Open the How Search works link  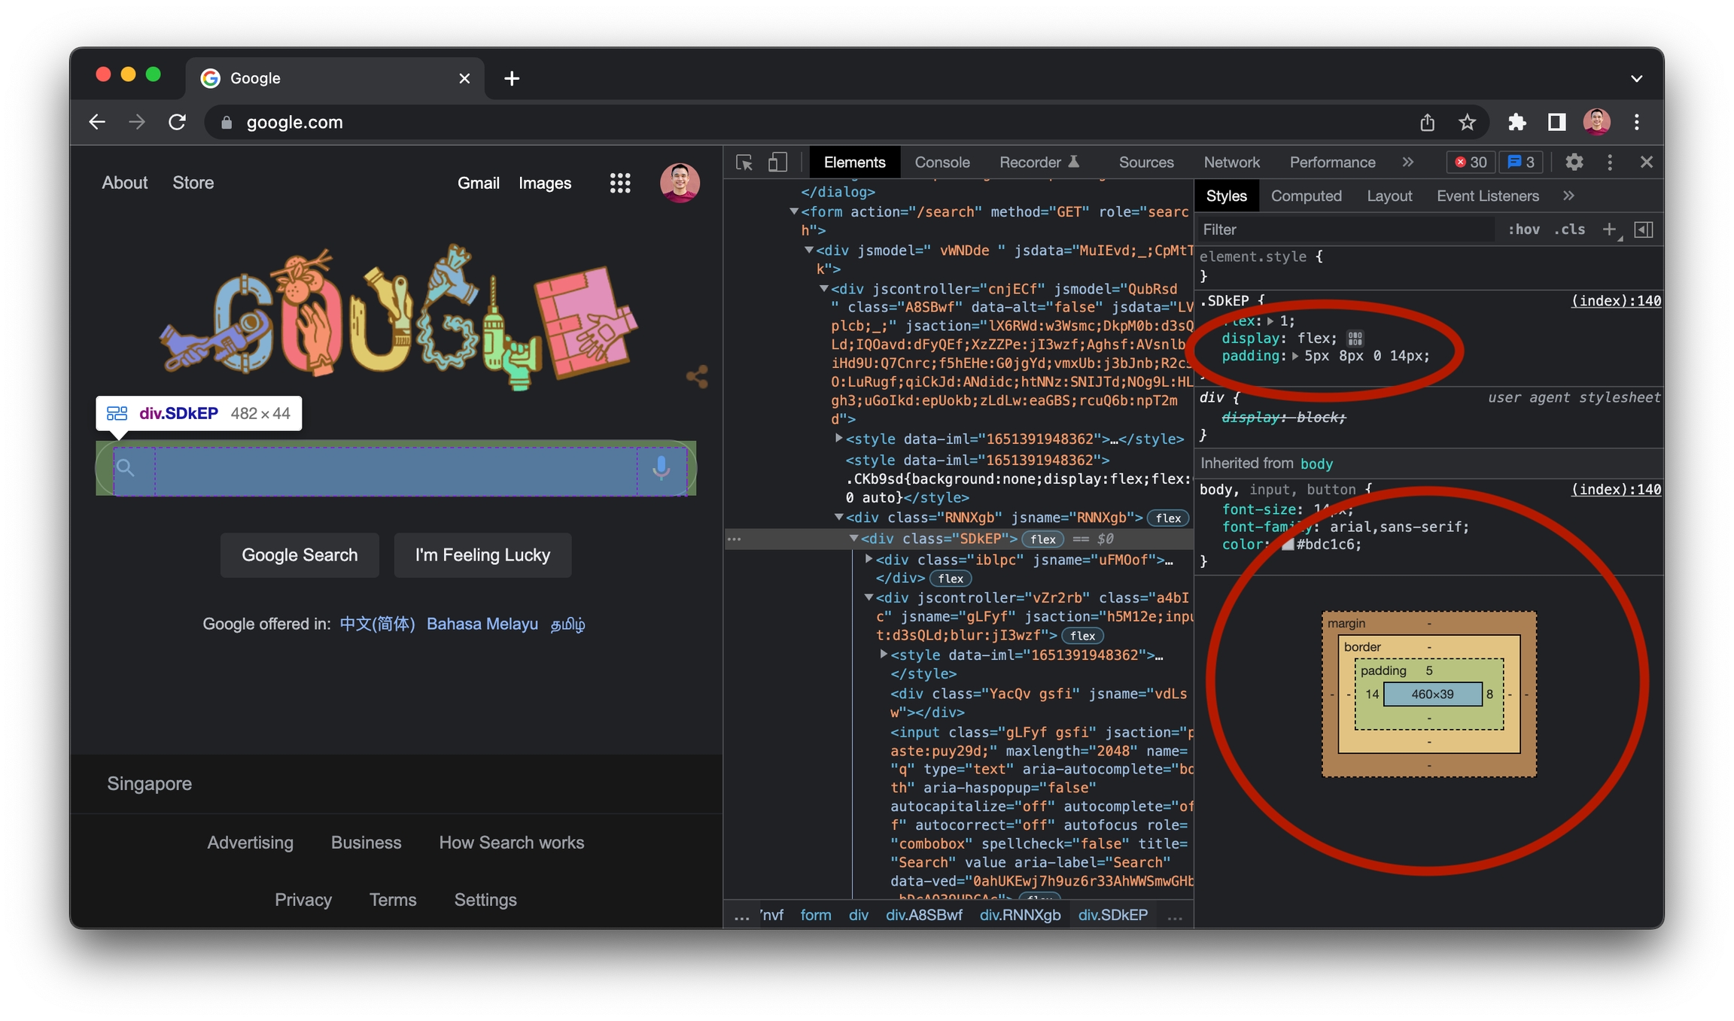(x=512, y=843)
